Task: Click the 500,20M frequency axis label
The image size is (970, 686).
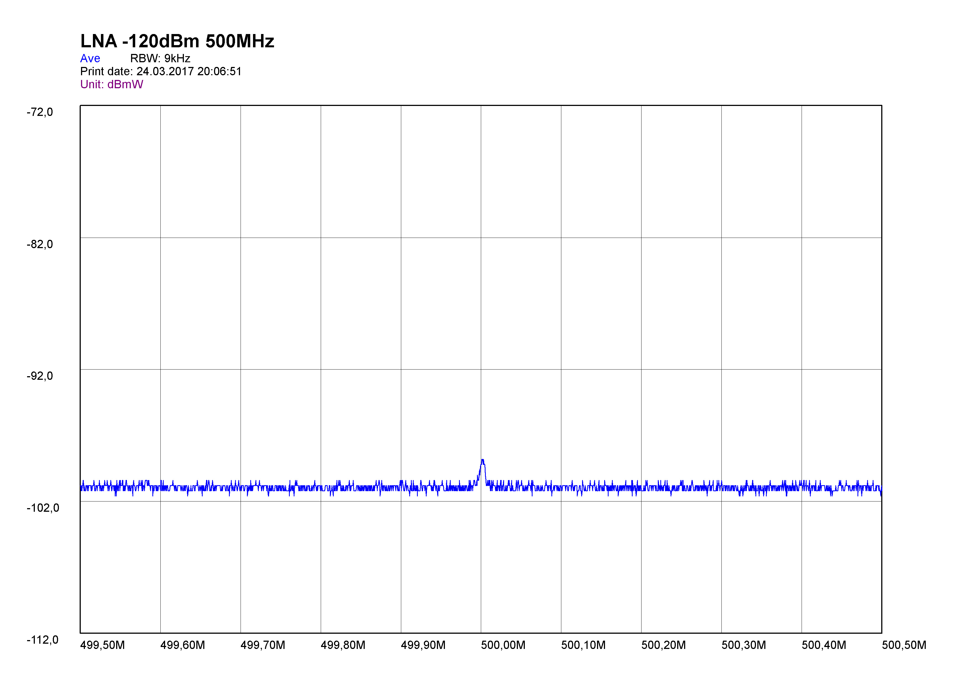Action: [663, 645]
